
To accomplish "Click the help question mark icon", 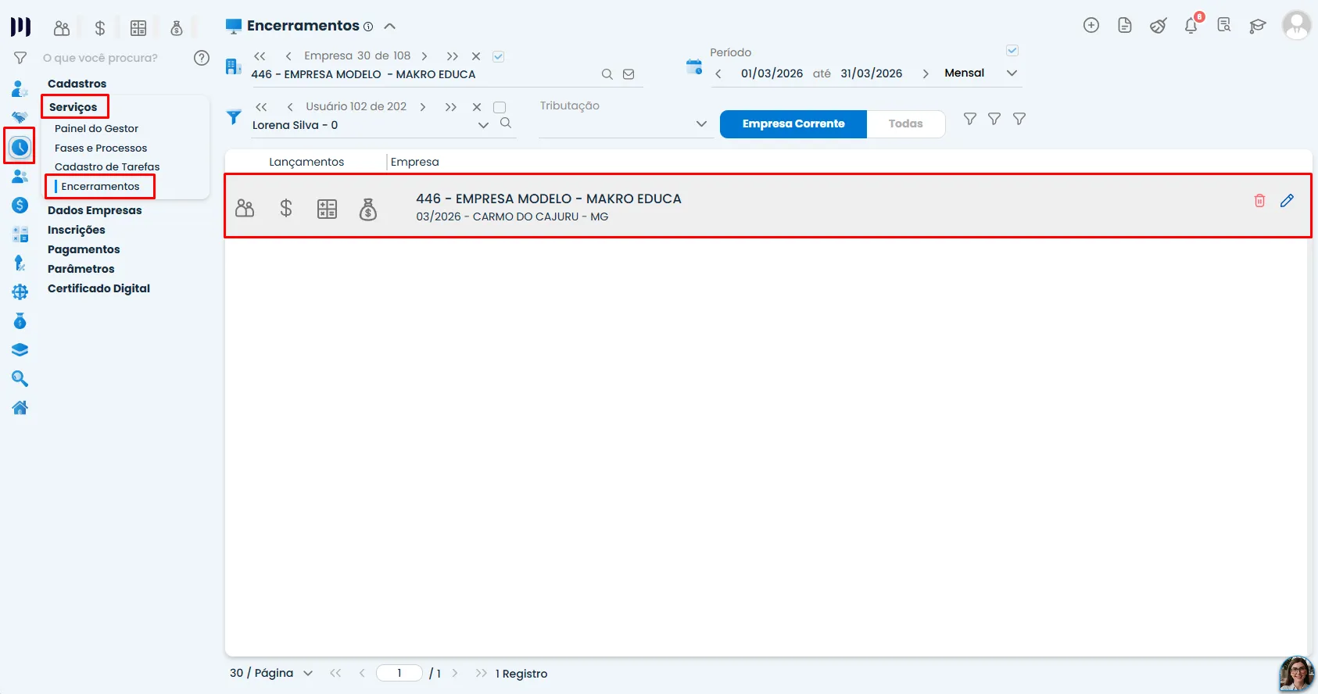I will pyautogui.click(x=202, y=58).
